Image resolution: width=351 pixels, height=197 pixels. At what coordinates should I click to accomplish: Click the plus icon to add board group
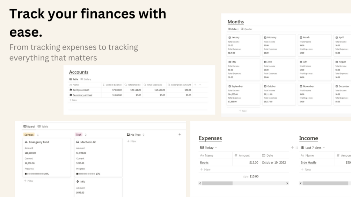pos(180,135)
